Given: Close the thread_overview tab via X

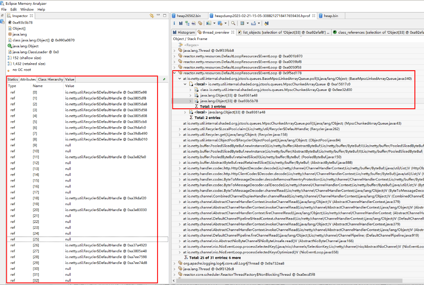Looking at the screenshot, I should [x=233, y=32].
